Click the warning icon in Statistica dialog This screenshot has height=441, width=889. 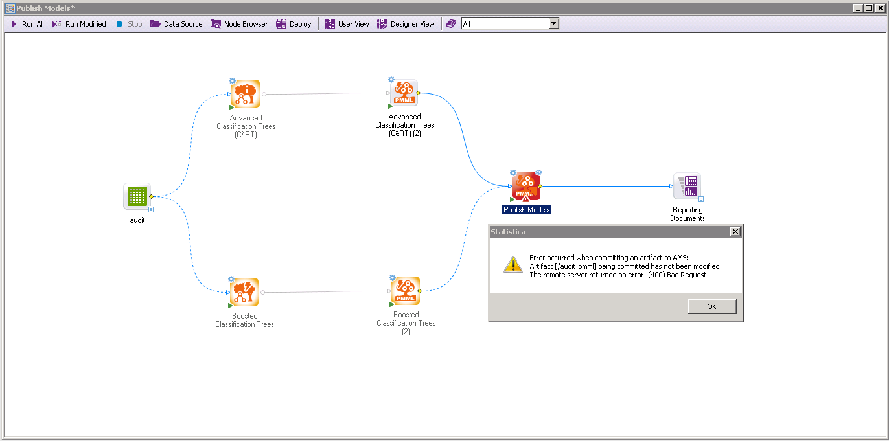pyautogui.click(x=513, y=264)
